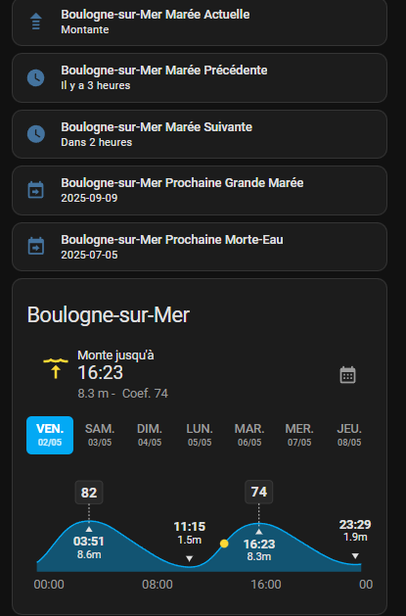Click the coefficient 82 badge on chart
This screenshot has width=406, height=616.
click(89, 493)
